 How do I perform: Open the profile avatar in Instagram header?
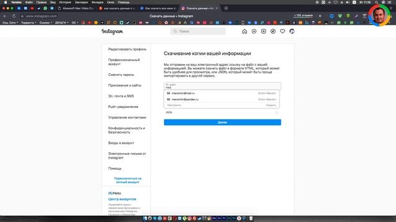click(x=292, y=31)
